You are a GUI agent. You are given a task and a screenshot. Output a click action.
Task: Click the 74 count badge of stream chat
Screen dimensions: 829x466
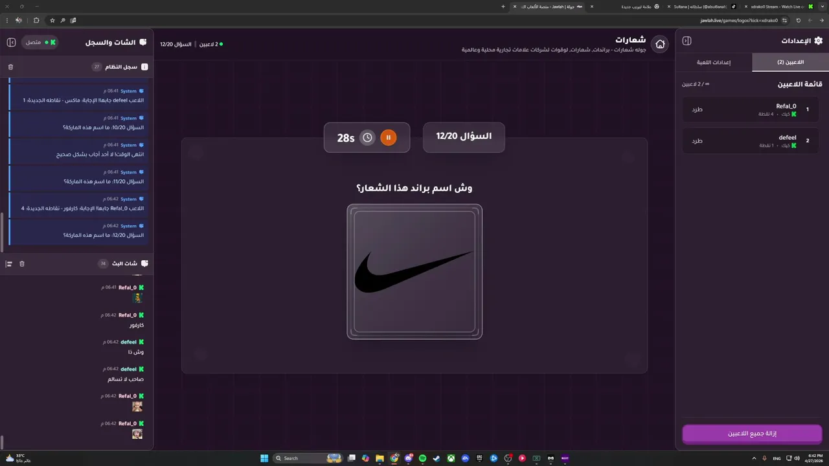[x=103, y=263]
